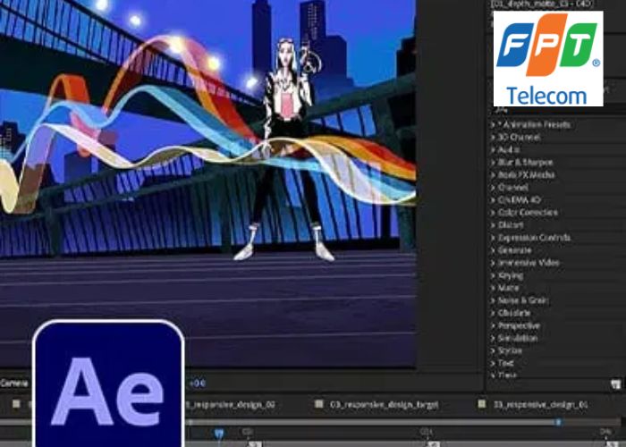Expand the Animation Presets category
626x447 pixels.
[536, 124]
